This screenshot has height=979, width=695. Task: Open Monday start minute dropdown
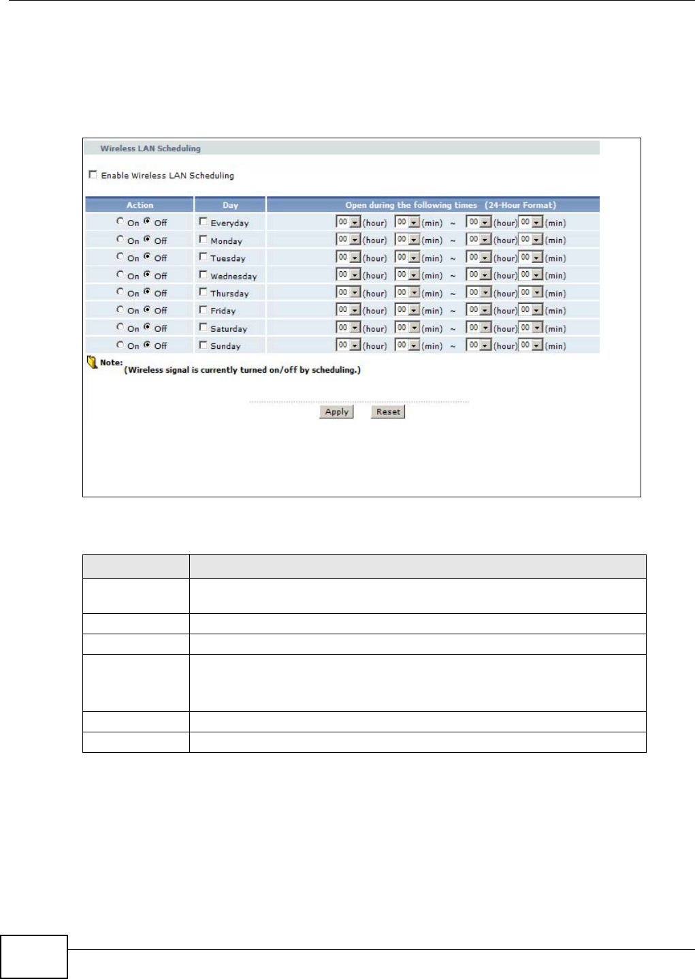407,240
